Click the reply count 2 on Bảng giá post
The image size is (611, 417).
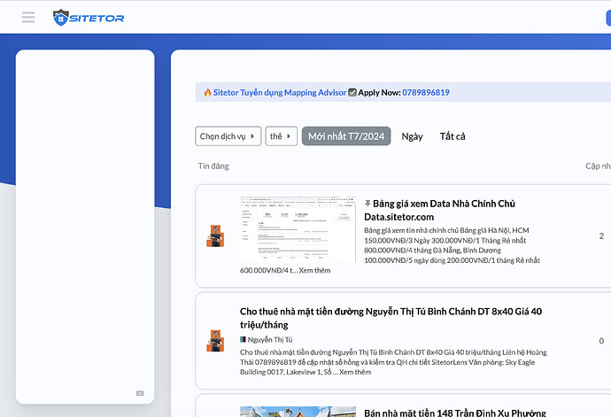point(601,236)
